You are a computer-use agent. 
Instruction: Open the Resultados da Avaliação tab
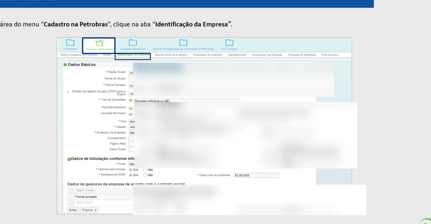pos(208,55)
